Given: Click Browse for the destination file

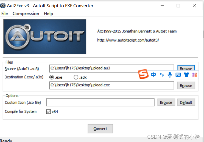Looking at the screenshot, I should (x=186, y=86).
